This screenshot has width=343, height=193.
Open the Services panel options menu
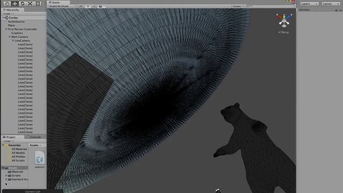(340, 10)
